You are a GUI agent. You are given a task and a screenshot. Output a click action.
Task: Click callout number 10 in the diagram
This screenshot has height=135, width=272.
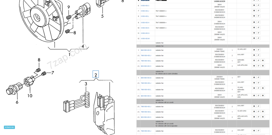tap(30, 96)
